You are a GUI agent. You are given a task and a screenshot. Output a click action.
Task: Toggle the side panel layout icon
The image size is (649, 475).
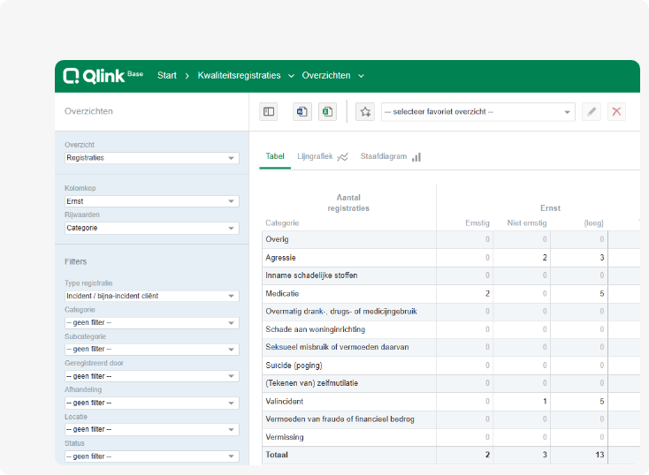[x=269, y=111]
